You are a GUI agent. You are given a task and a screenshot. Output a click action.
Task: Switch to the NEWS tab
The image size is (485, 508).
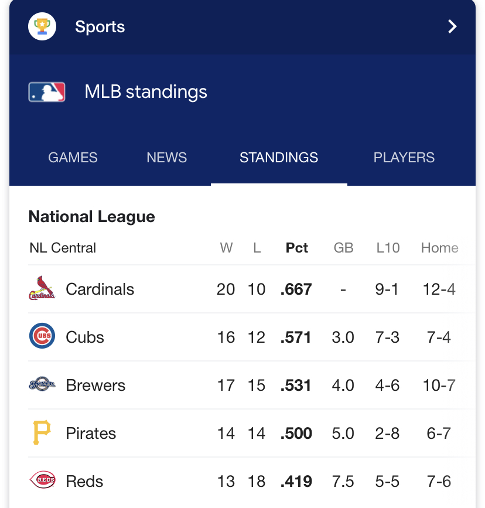166,158
